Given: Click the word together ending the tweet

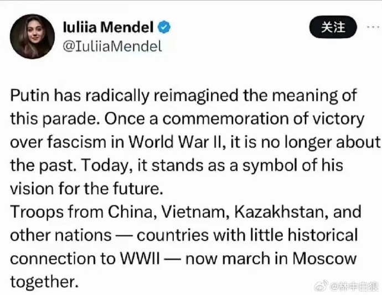Looking at the screenshot, I should coord(44,282).
